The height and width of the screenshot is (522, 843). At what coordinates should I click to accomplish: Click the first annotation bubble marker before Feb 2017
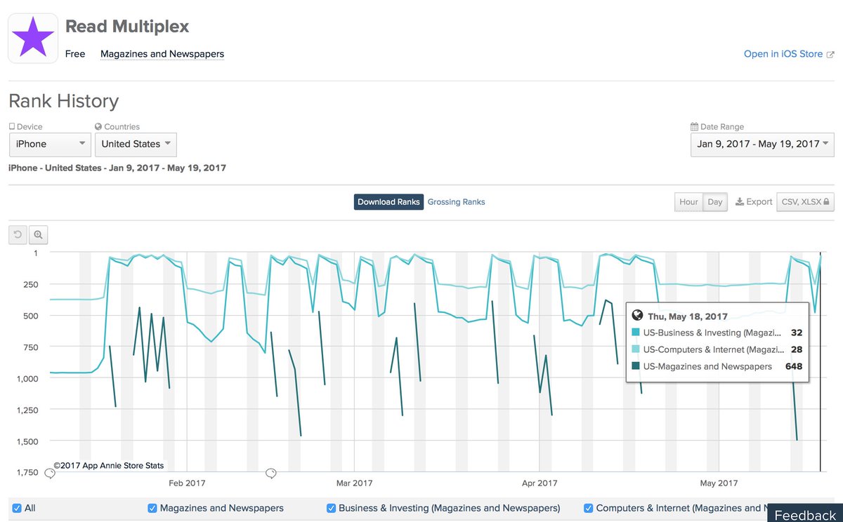coord(50,474)
